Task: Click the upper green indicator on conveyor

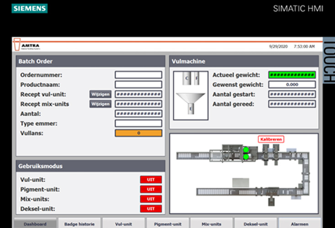Action: tap(245, 150)
